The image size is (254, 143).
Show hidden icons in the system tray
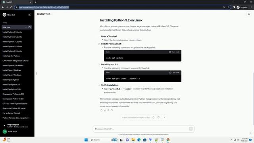point(231,140)
